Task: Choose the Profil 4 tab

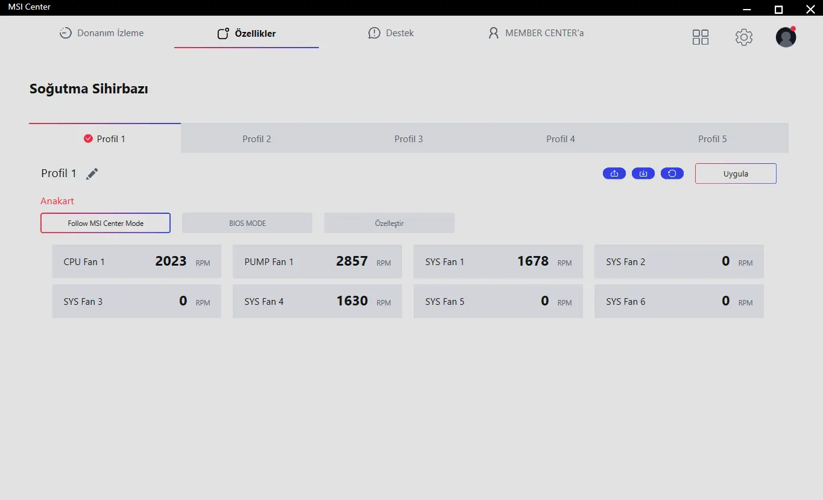Action: pyautogui.click(x=561, y=139)
